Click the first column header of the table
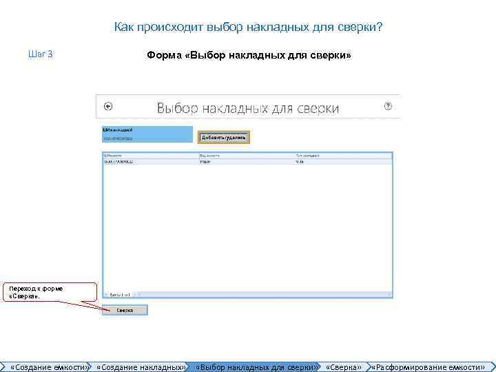Viewport: 496px width, 372px height. (x=151, y=156)
